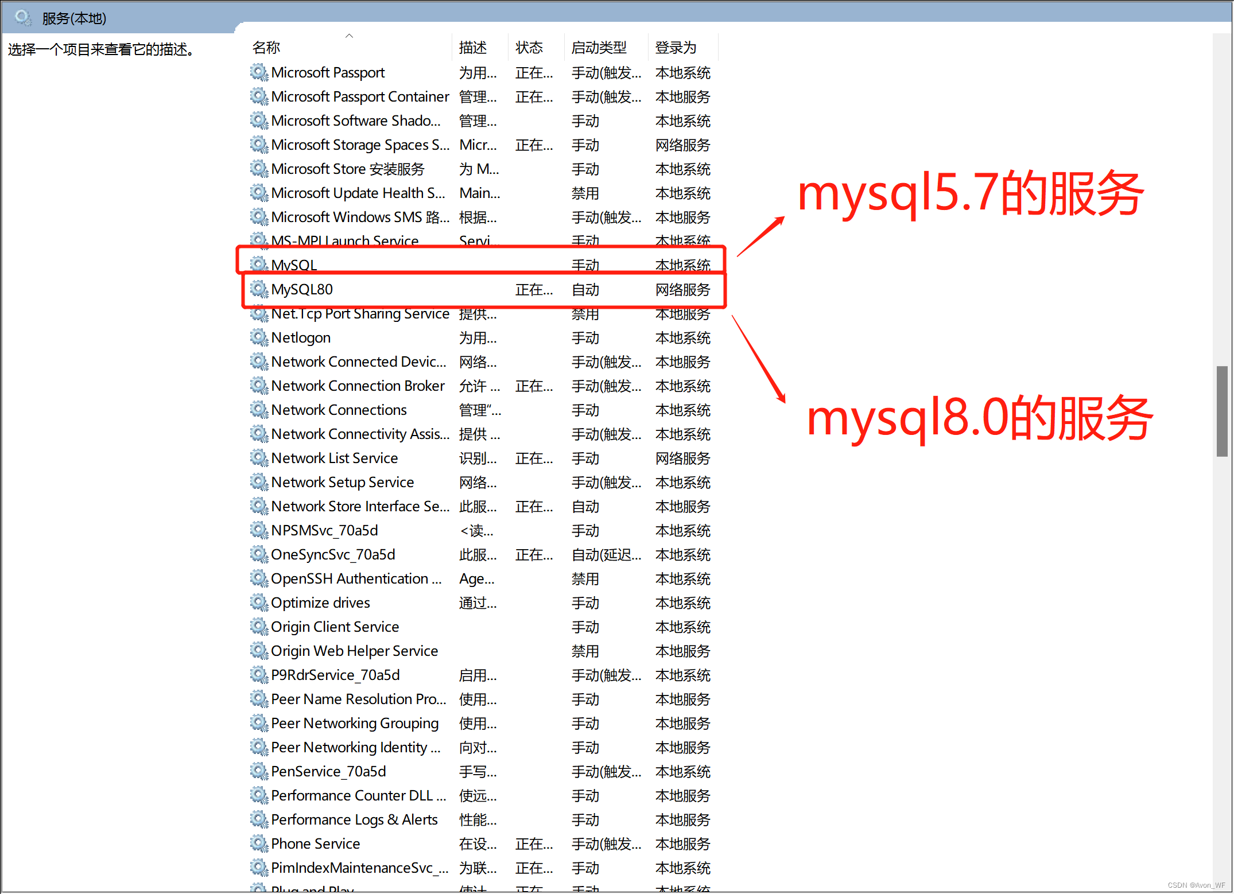Viewport: 1234px width, 894px height.
Task: Click the services header magnifier gear icon
Action: coord(23,18)
